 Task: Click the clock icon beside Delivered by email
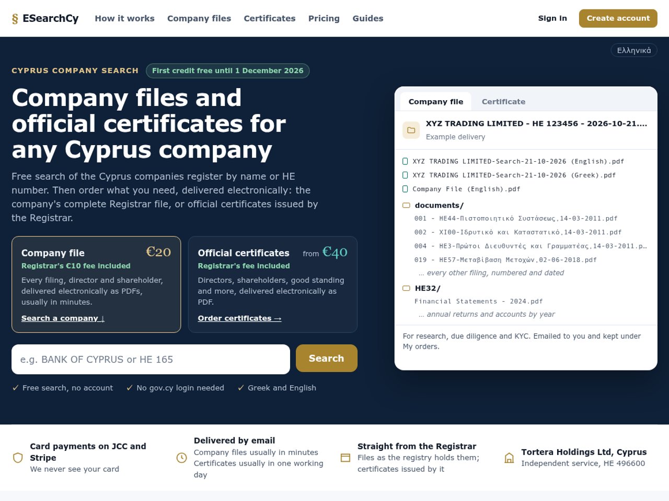pyautogui.click(x=182, y=458)
